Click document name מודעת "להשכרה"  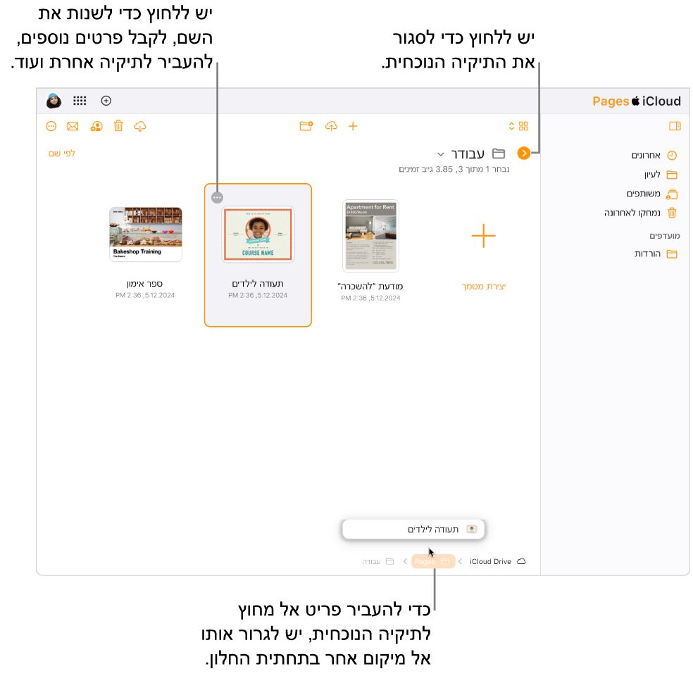[370, 287]
